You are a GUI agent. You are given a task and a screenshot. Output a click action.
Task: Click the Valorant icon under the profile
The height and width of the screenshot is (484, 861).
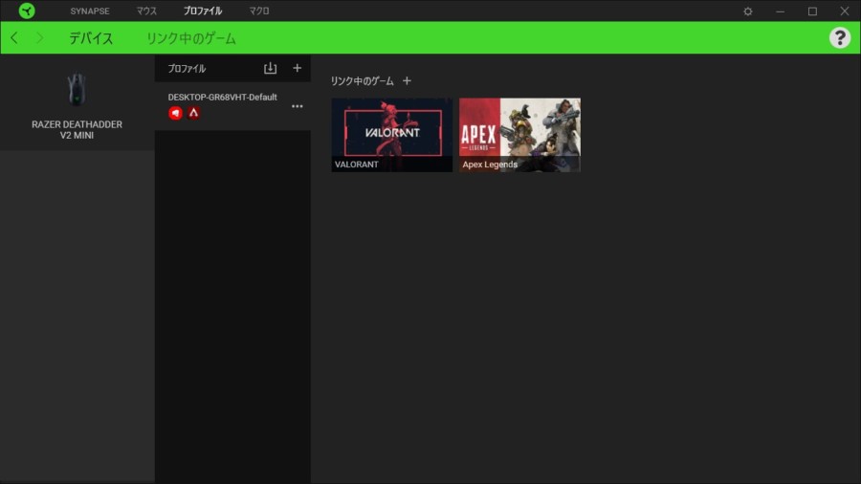click(175, 113)
